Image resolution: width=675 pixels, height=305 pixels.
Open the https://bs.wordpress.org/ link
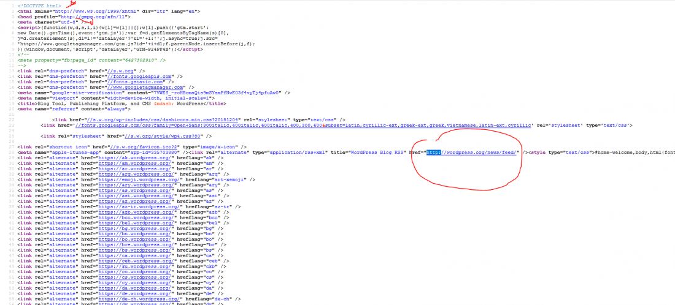[x=136, y=250]
